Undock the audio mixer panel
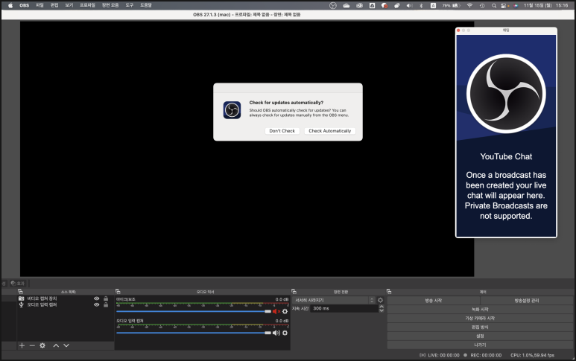This screenshot has height=361, width=576. point(118,292)
